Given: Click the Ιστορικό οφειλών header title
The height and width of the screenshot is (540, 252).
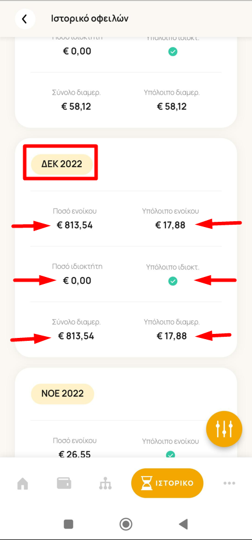Looking at the screenshot, I should (90, 19).
